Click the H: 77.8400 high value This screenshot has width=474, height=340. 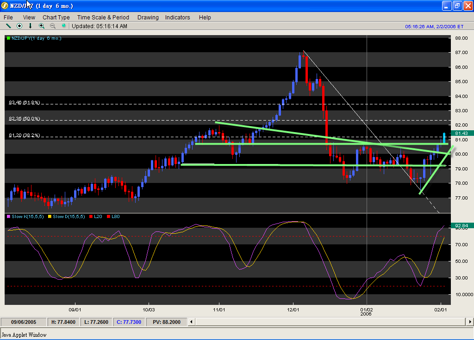pos(63,322)
